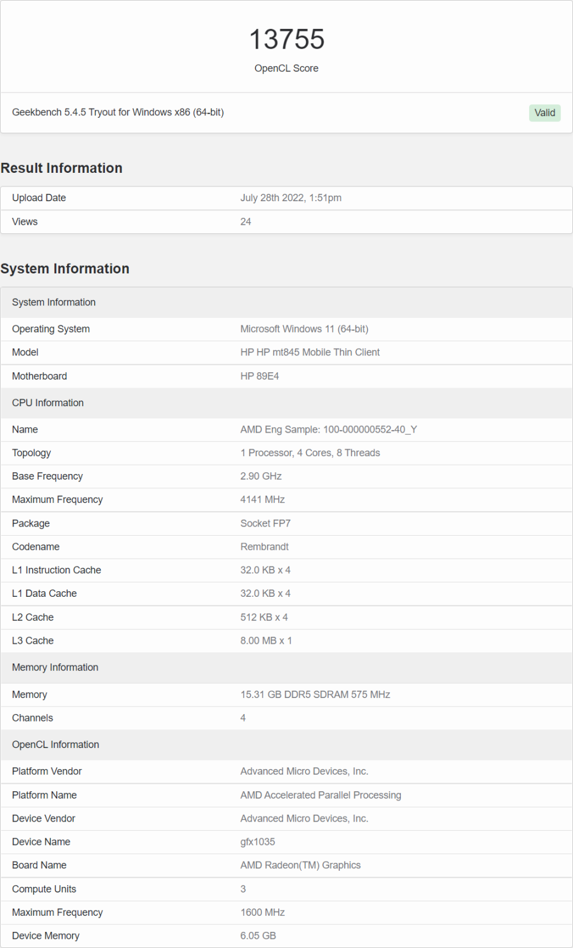
Task: Click the L3 Cache 8.00 MB value
Action: point(266,641)
